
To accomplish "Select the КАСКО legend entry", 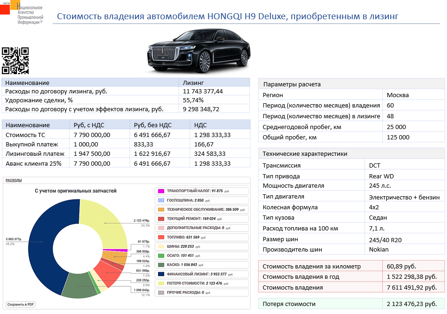I will pyautogui.click(x=201, y=265).
